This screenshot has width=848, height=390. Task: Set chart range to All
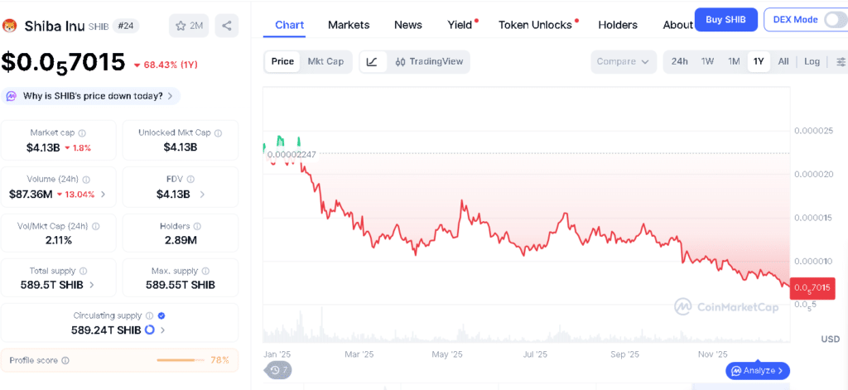point(783,61)
